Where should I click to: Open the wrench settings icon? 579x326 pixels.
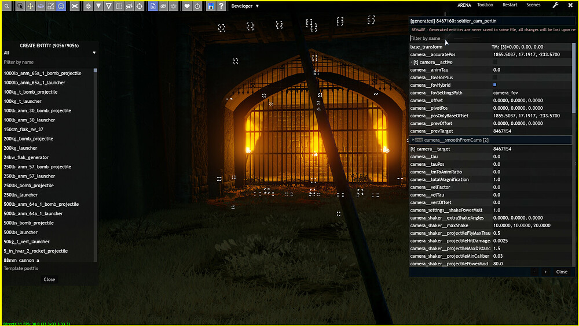click(555, 5)
